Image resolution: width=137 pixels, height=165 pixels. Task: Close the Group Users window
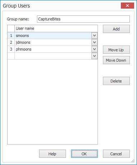[127, 5]
